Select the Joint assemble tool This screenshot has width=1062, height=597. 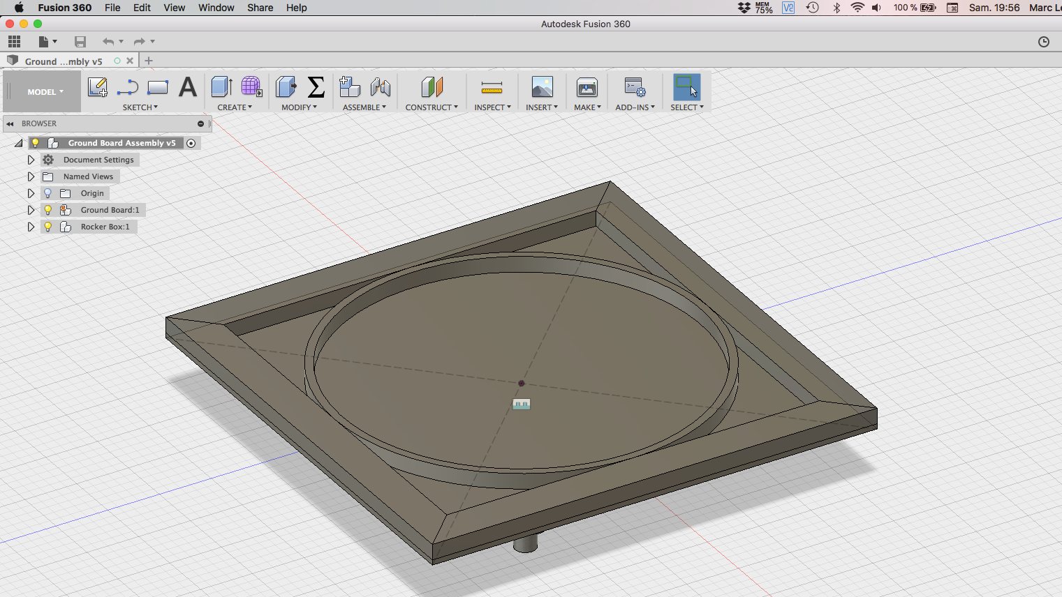coord(381,87)
